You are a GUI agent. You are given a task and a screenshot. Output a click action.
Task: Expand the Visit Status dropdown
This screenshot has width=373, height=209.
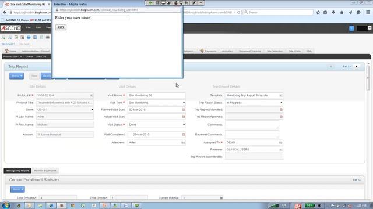[184, 125]
